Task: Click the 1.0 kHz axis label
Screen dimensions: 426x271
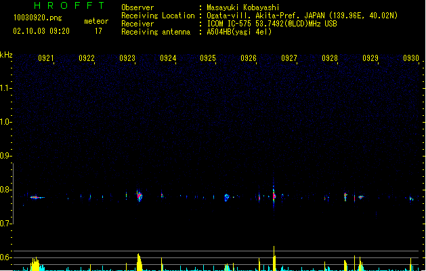Action: [5, 122]
